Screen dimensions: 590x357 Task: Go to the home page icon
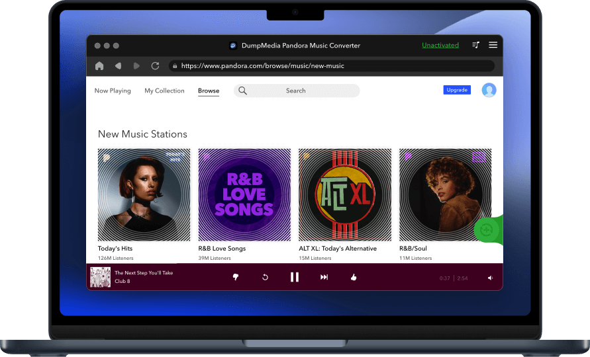coord(99,65)
